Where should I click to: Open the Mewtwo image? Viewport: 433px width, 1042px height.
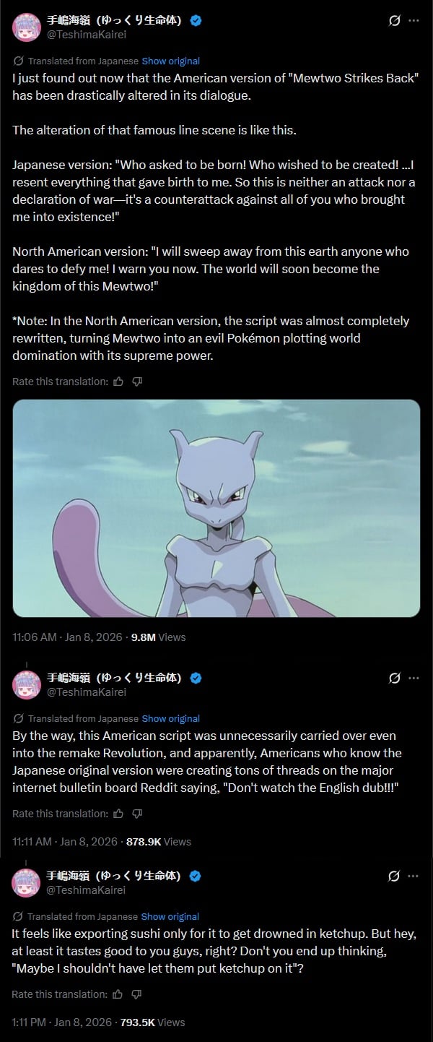click(216, 508)
